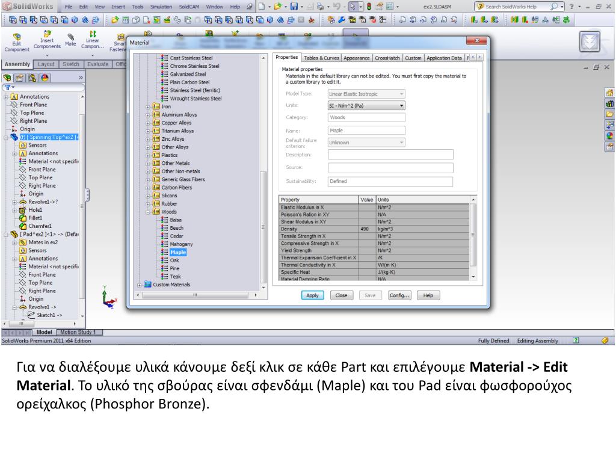Click the Insert Components icon
616x462 pixels.
point(47,34)
